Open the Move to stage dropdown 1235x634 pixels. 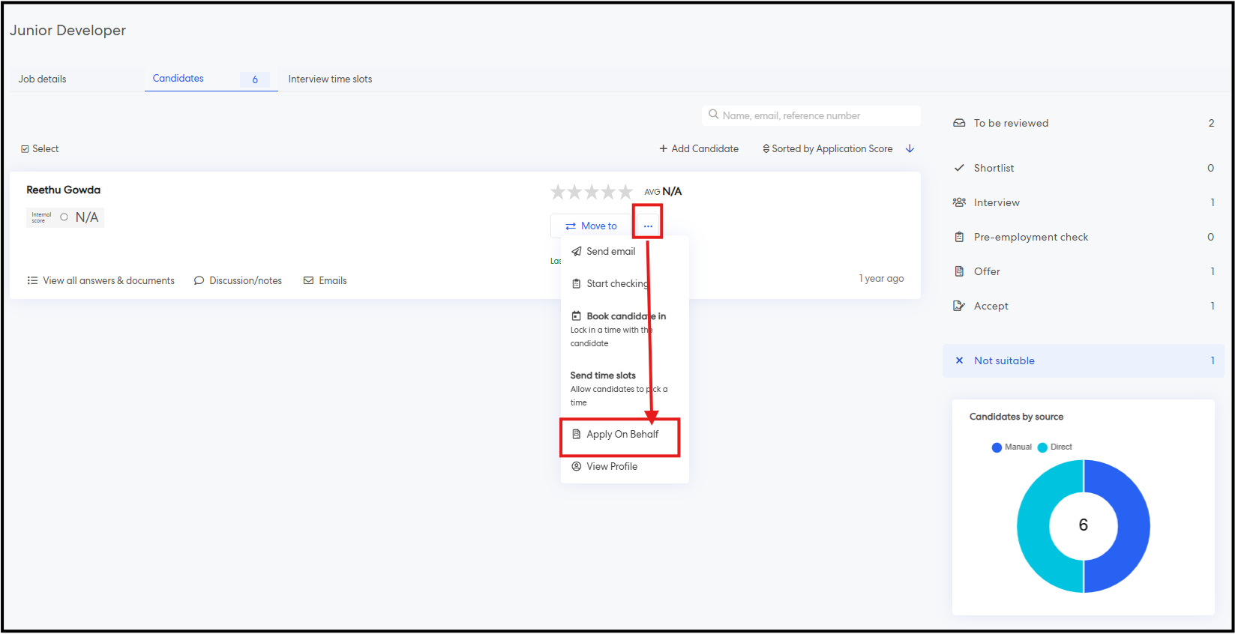pos(591,226)
